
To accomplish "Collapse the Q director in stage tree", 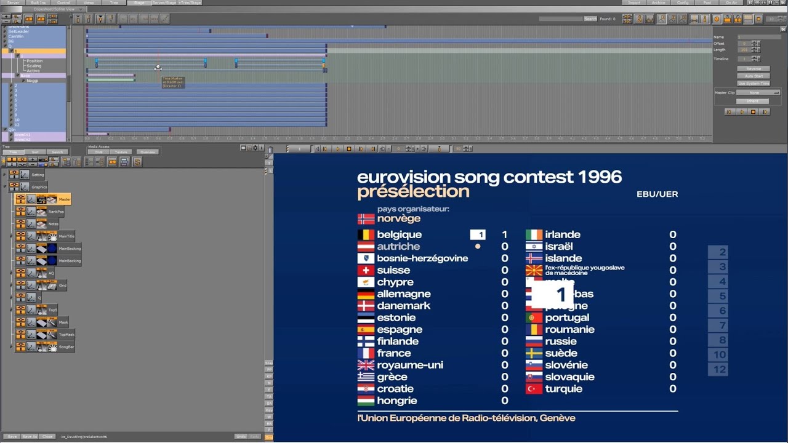I will (x=4, y=46).
